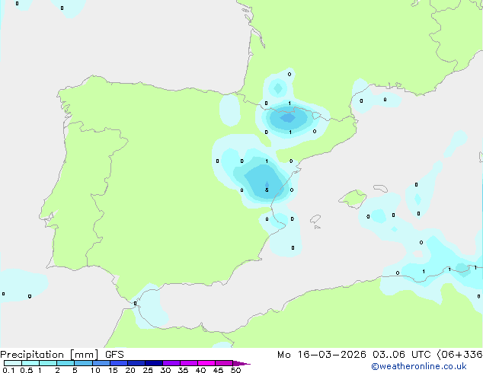This screenshot has height=373, width=483.
Task: Click the ©weatheronline.co.uk credit link
Action: click(x=419, y=366)
